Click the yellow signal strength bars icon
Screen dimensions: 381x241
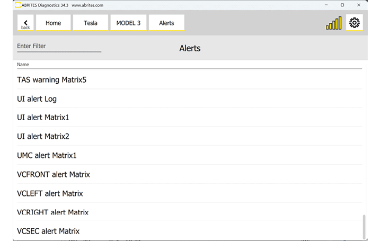click(333, 24)
